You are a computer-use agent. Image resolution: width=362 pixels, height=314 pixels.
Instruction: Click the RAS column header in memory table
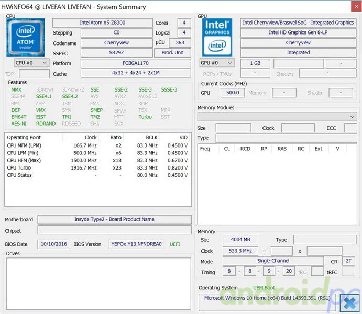pos(282,149)
